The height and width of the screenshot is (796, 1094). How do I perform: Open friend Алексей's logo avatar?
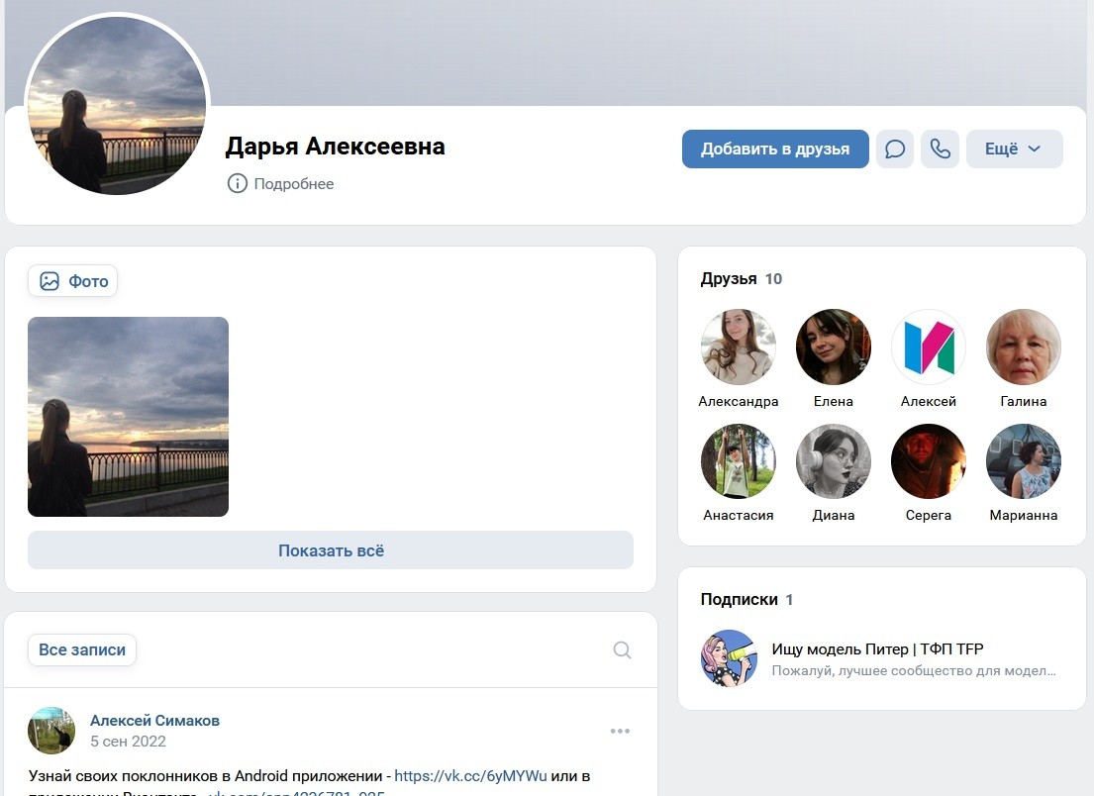click(928, 347)
